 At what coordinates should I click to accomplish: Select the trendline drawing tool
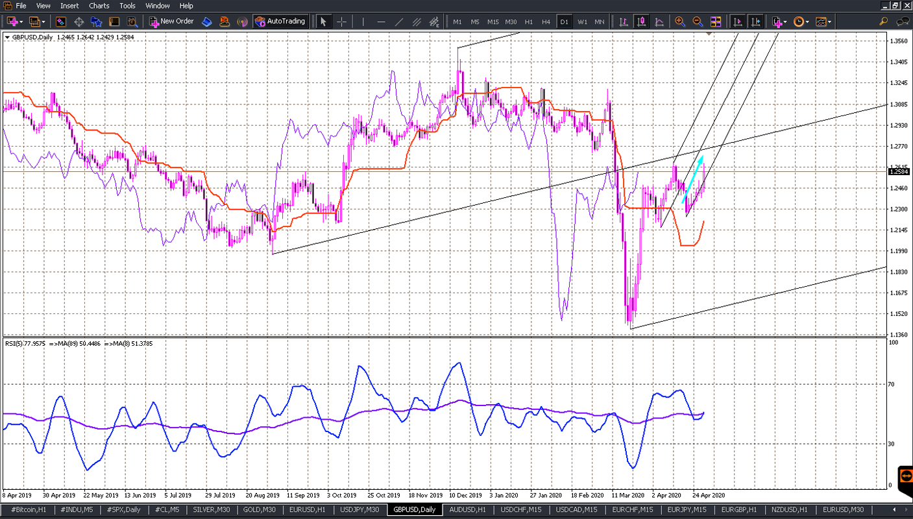[398, 21]
